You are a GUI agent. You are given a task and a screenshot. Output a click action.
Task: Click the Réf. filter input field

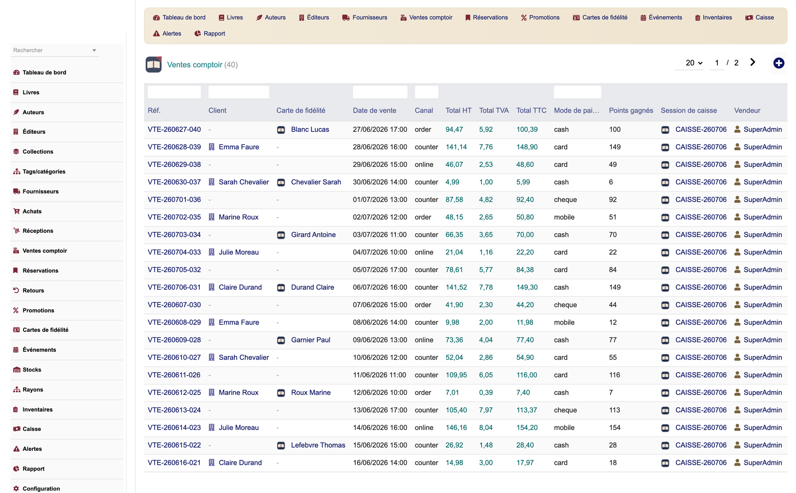pyautogui.click(x=174, y=92)
